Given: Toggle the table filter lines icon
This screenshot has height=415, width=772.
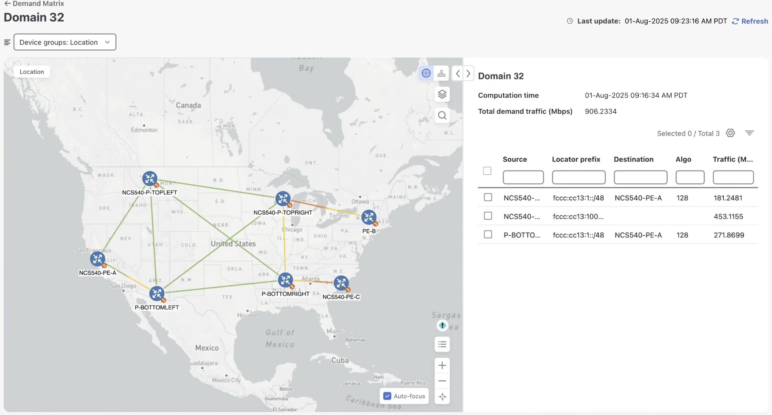Looking at the screenshot, I should 749,133.
